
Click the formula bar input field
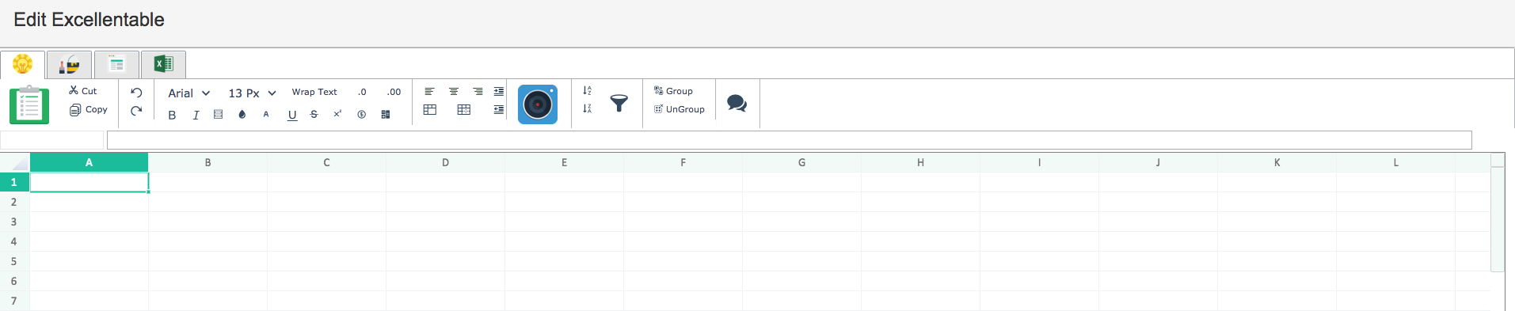pos(789,140)
